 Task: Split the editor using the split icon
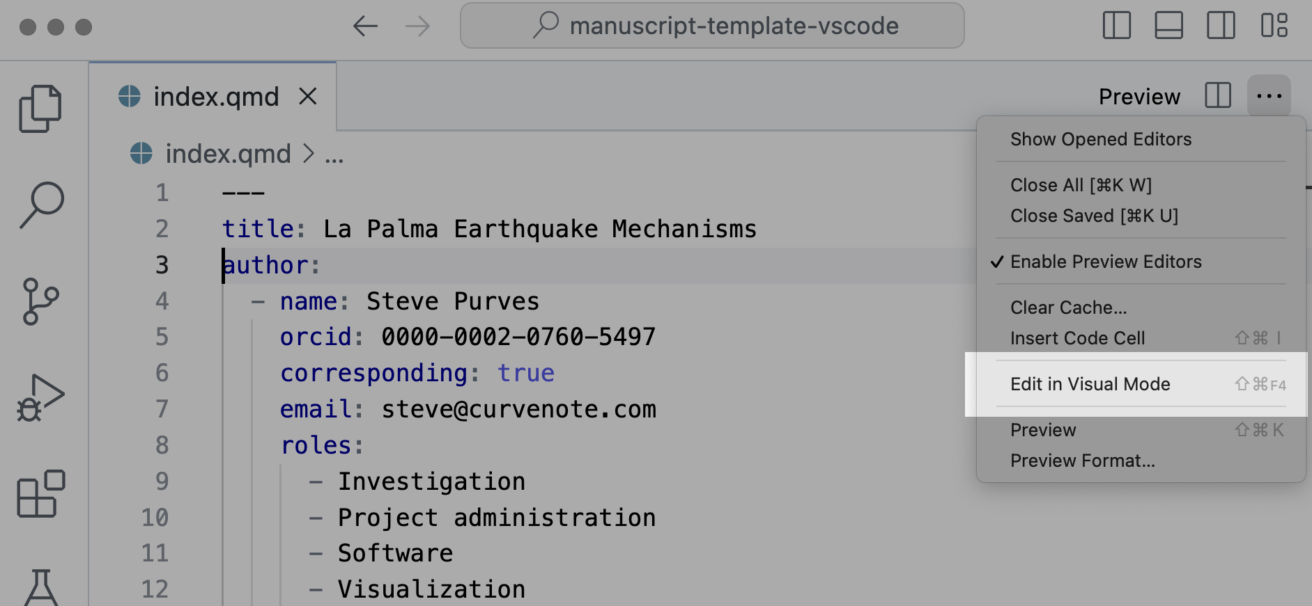(x=1217, y=96)
